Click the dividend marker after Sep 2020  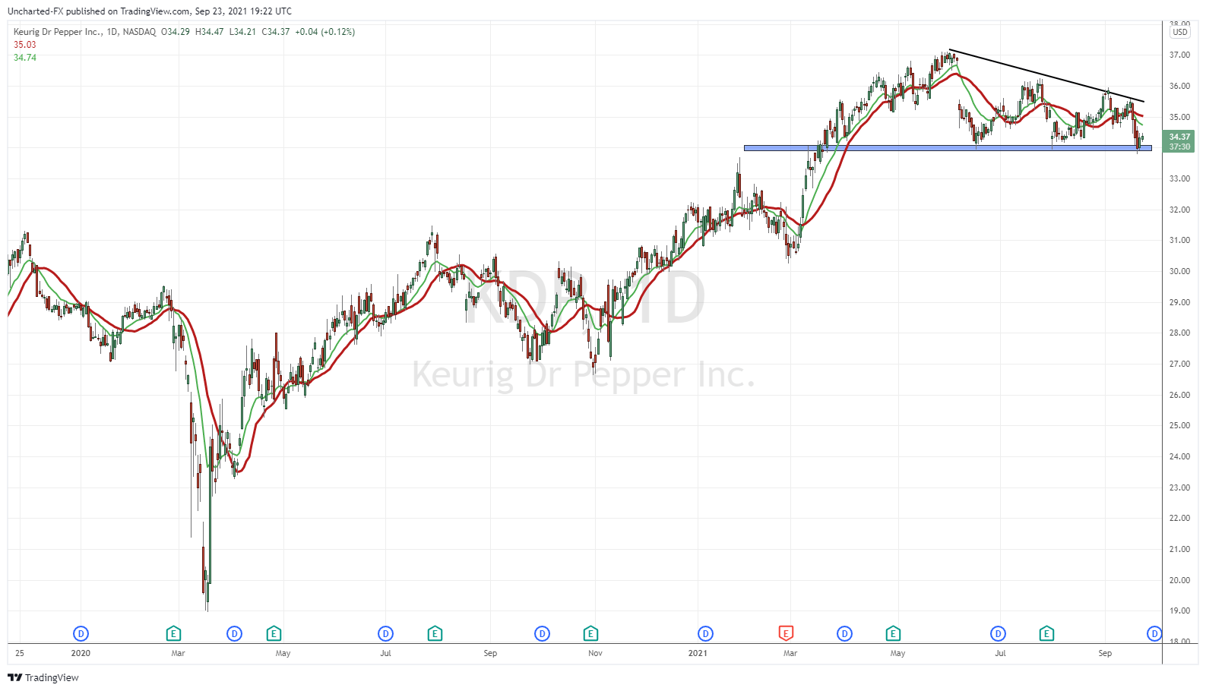(542, 633)
